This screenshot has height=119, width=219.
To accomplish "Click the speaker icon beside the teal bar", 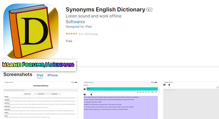I will (85, 89).
